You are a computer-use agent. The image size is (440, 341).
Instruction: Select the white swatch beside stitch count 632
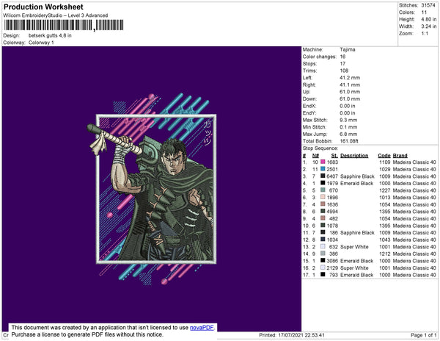pyautogui.click(x=323, y=246)
